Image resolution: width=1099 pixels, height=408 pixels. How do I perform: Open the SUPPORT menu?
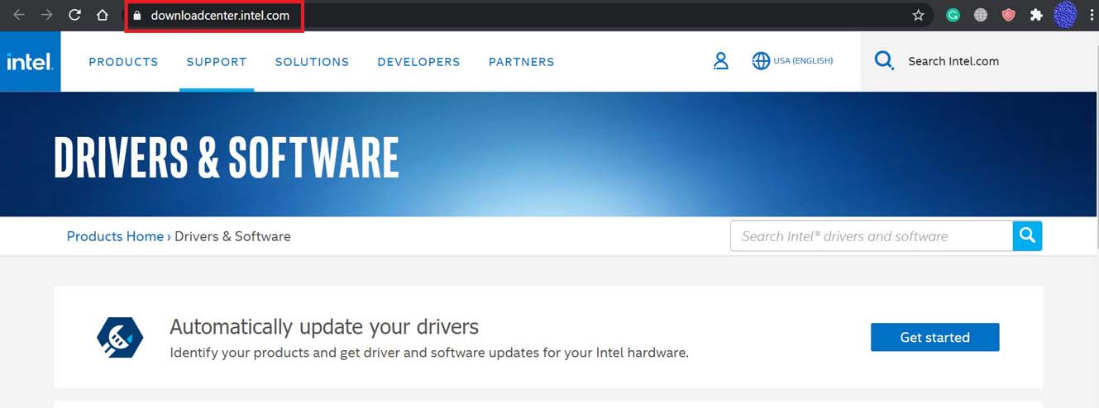click(217, 62)
